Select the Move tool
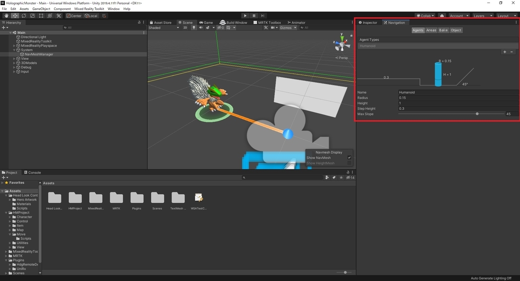Viewport: 520px width, 281px height. pyautogui.click(x=15, y=16)
